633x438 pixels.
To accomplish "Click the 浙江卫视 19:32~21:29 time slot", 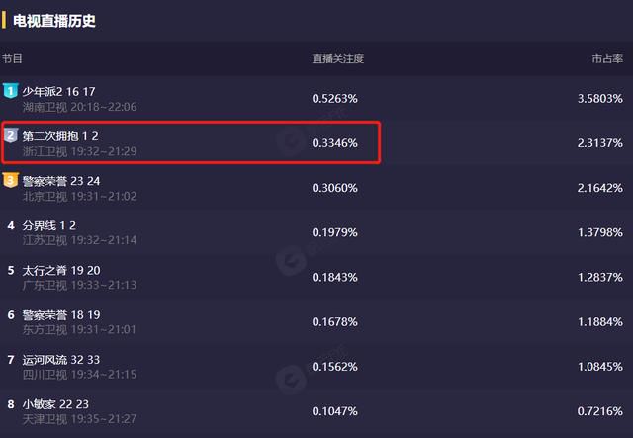I will [79, 152].
